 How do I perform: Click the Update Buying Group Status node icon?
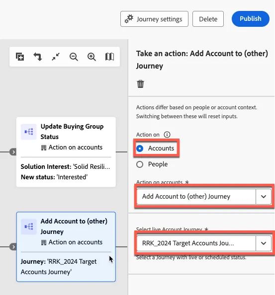coord(29,132)
